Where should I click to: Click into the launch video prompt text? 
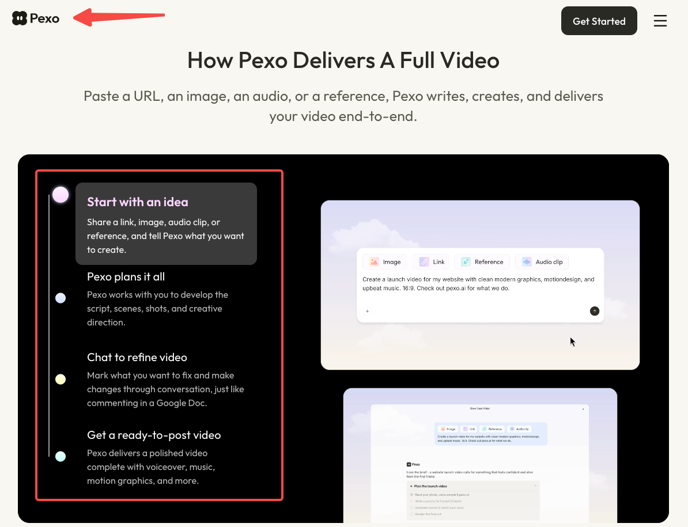478,284
